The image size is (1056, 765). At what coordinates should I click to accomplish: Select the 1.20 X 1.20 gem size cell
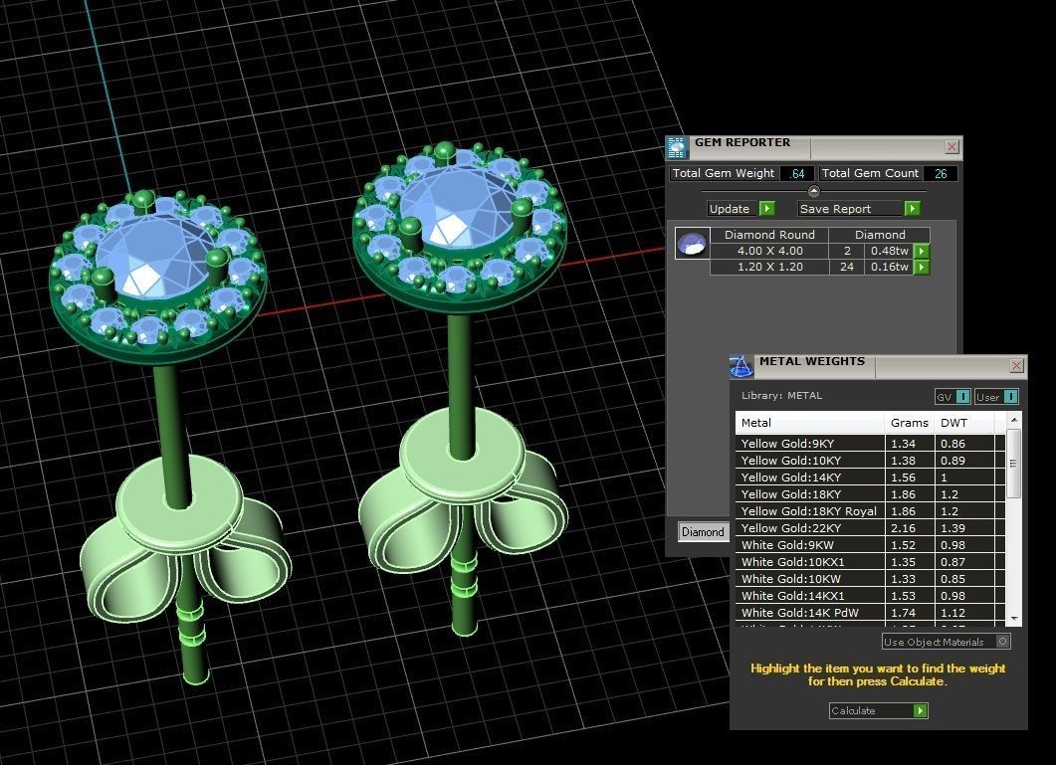coord(769,268)
